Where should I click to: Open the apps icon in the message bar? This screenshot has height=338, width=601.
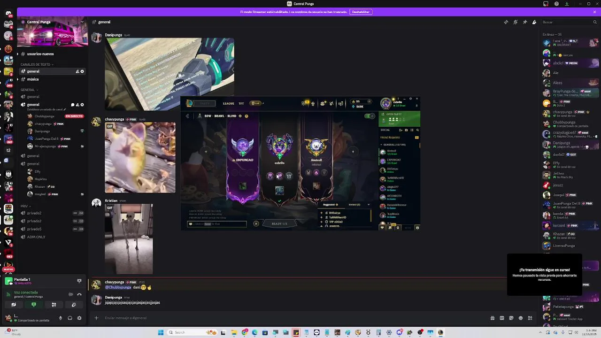tap(530, 318)
